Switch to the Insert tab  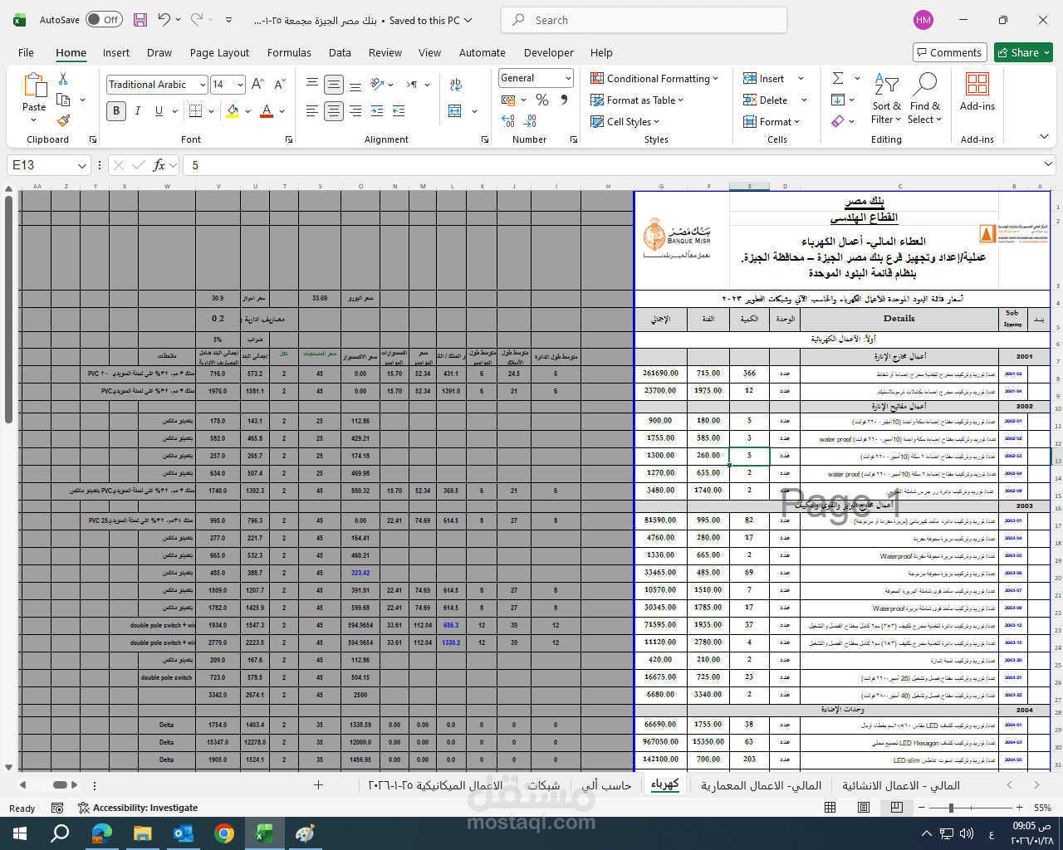pos(116,52)
